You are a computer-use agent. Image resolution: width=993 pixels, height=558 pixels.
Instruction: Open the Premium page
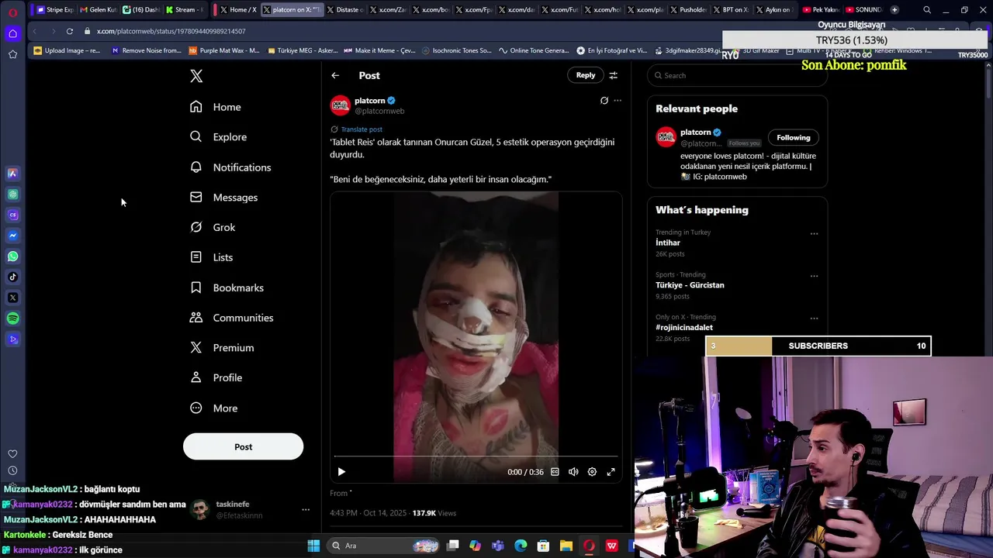coord(222,348)
